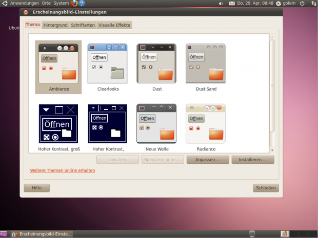
Task: Open the Visuelle Effekte tab
Action: pos(114,25)
